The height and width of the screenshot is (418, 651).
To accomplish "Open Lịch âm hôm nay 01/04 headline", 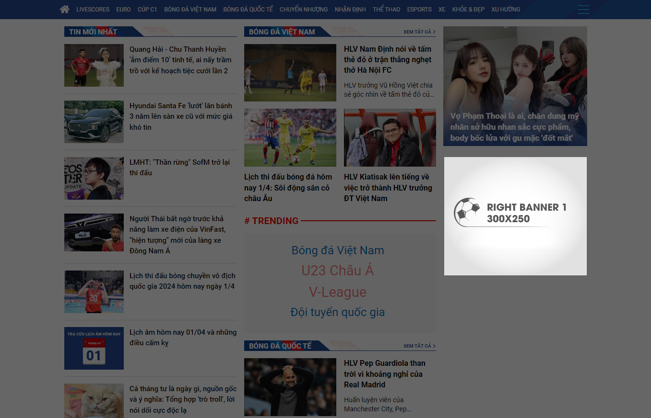I will (183, 338).
